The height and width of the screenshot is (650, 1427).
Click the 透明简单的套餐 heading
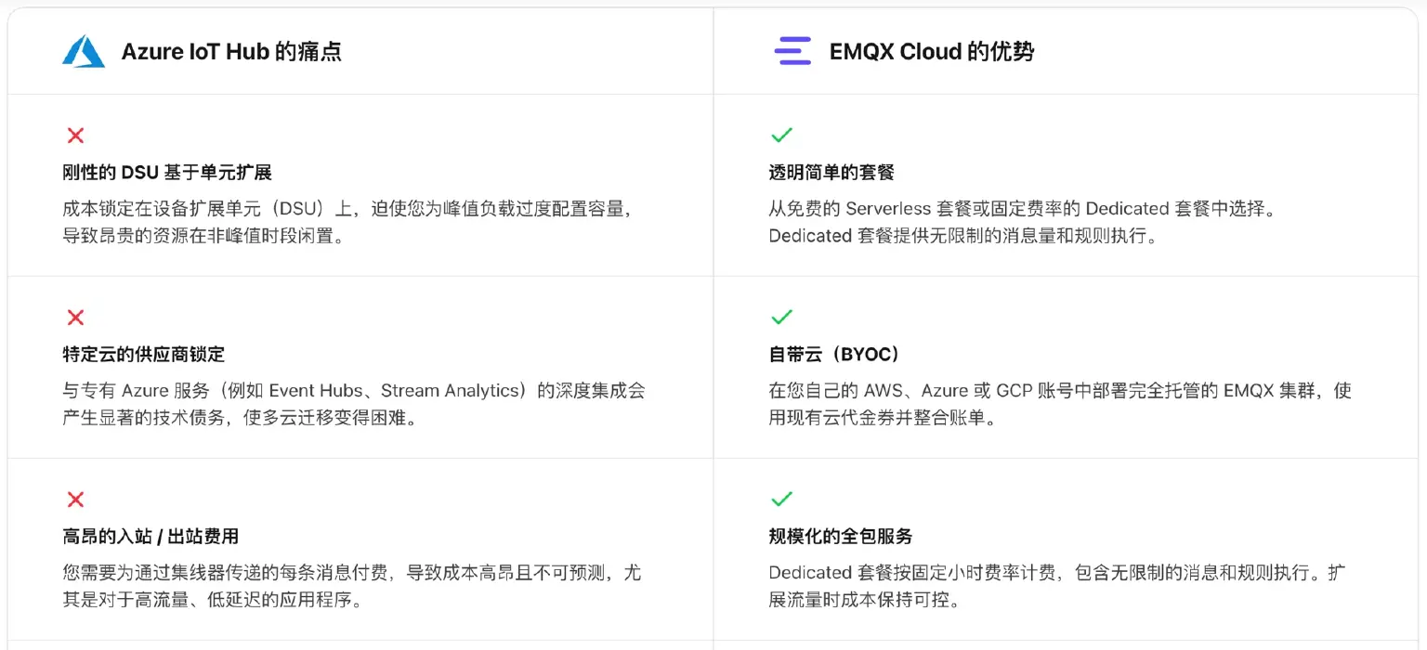[x=831, y=173]
